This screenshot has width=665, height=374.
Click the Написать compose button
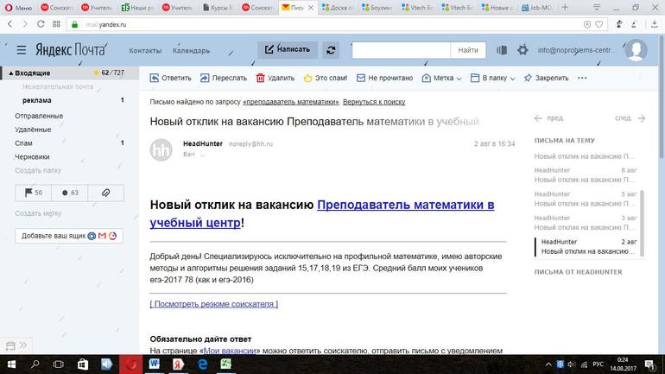click(288, 49)
